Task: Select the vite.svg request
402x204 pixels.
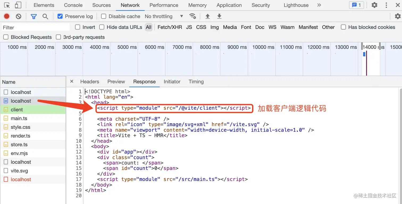Action: (x=33, y=171)
